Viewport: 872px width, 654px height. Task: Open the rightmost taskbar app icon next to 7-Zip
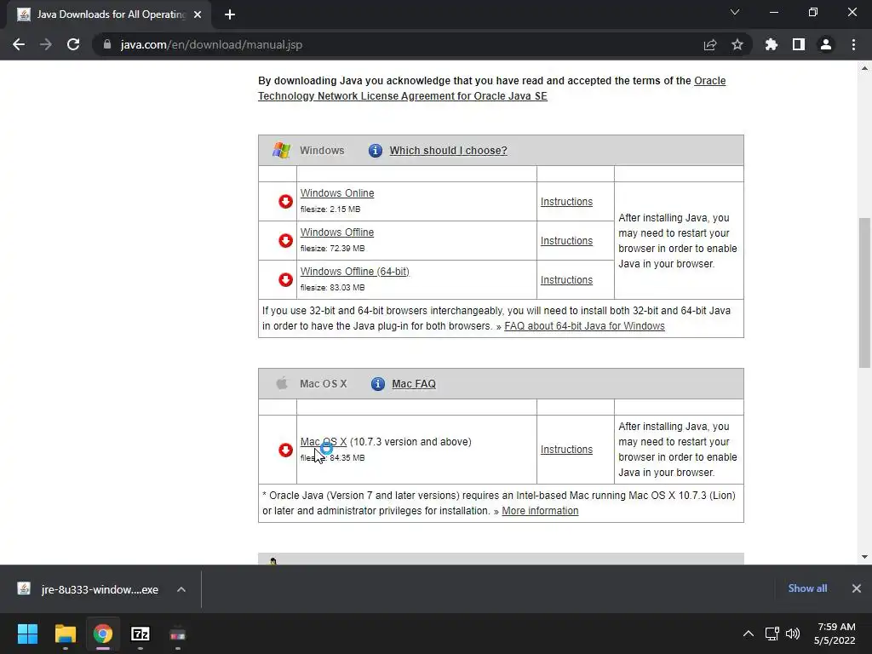(177, 634)
